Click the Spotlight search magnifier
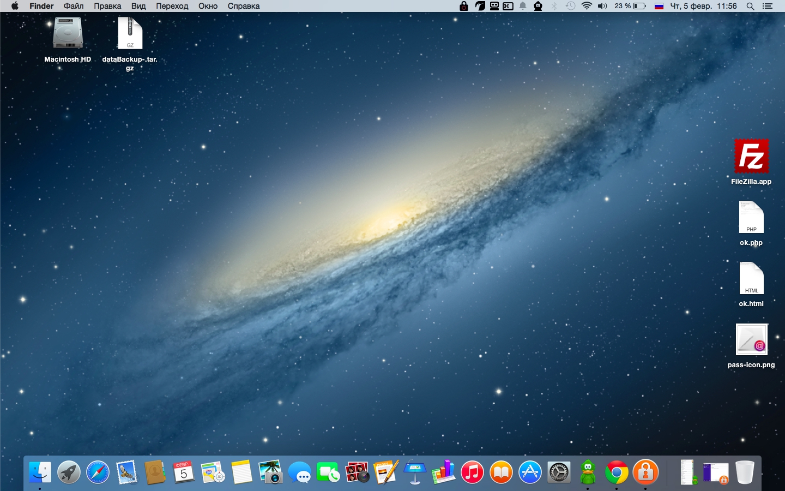This screenshot has width=785, height=491. [x=750, y=6]
